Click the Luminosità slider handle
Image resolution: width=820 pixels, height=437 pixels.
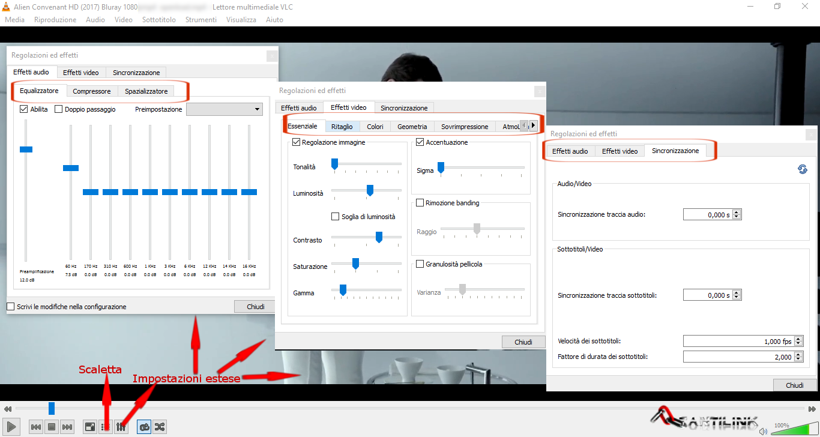click(x=370, y=190)
